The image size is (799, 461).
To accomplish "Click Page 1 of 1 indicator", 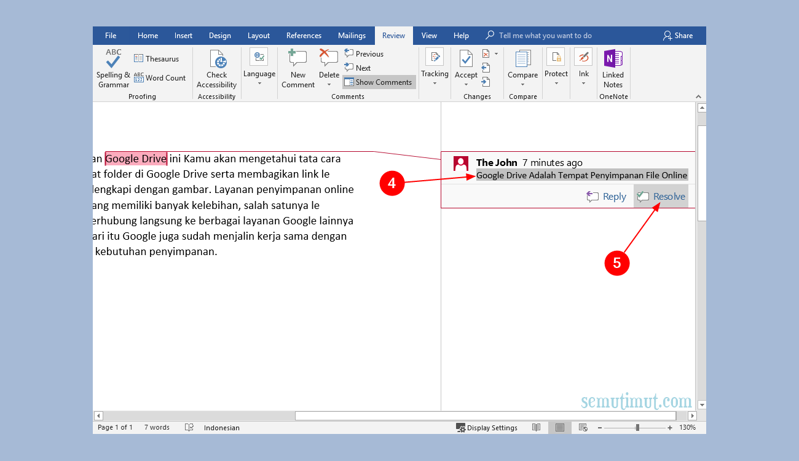I will click(115, 427).
